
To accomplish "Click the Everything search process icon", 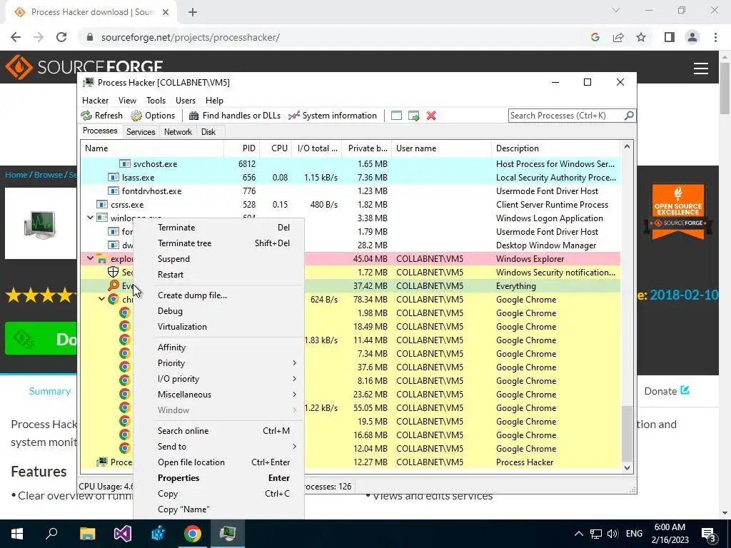I will click(114, 285).
